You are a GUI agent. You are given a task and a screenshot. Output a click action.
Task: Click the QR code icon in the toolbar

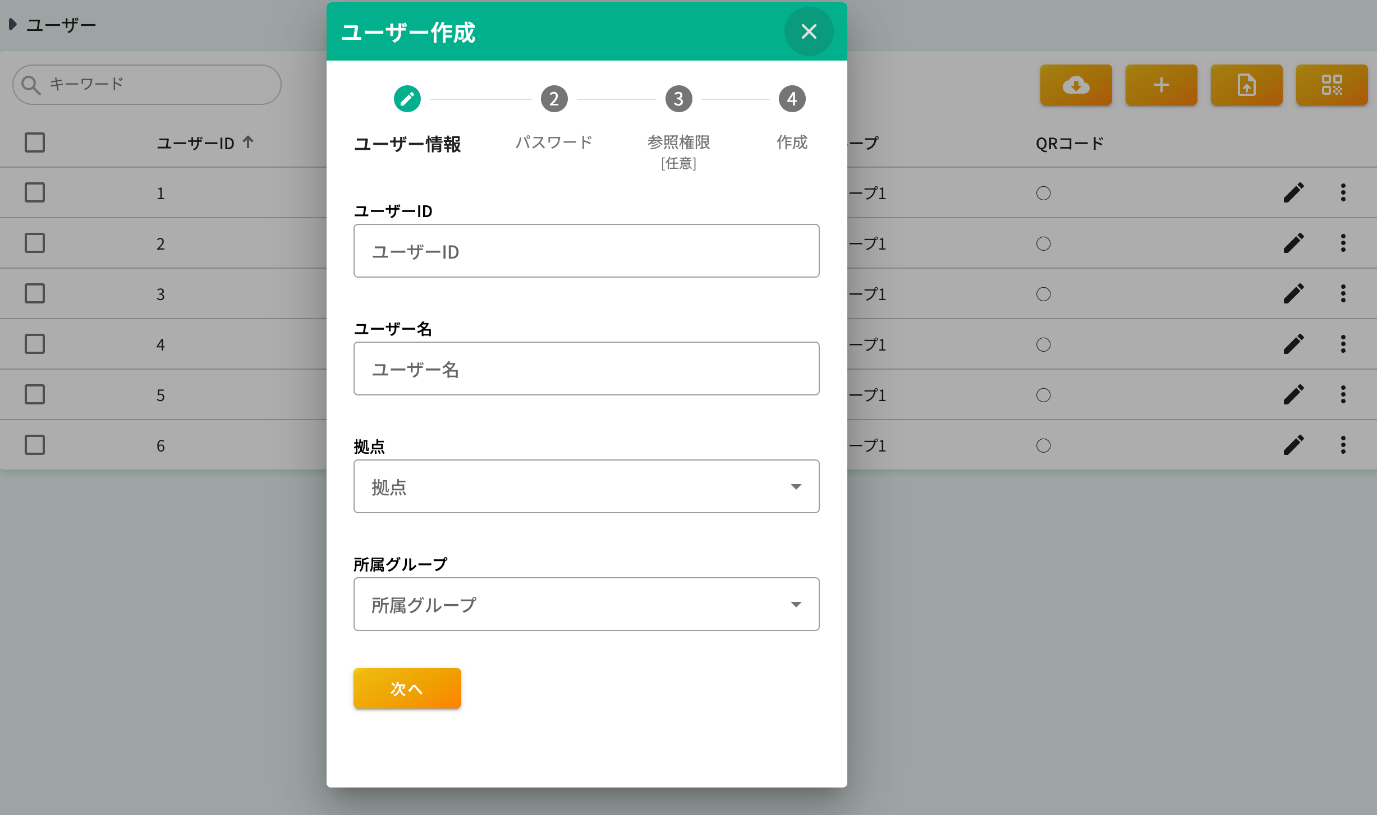tap(1332, 85)
